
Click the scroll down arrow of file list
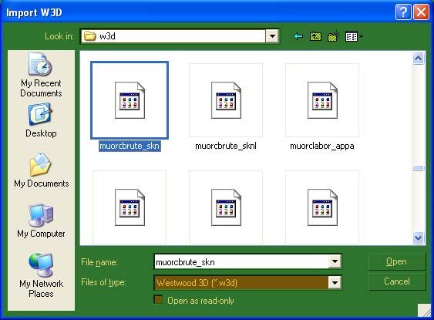tap(418, 237)
